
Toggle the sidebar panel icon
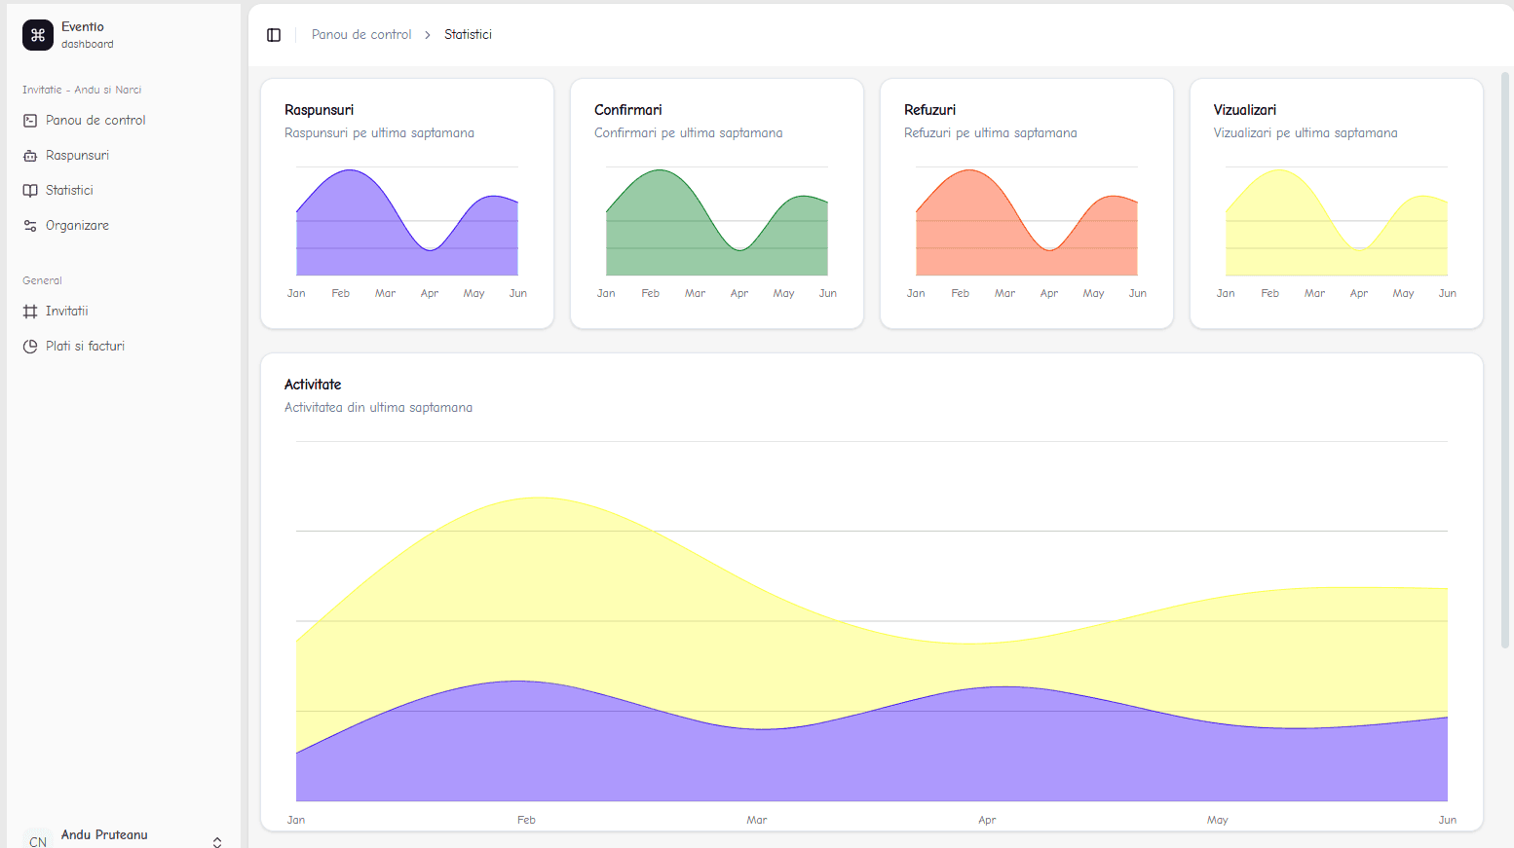274,35
